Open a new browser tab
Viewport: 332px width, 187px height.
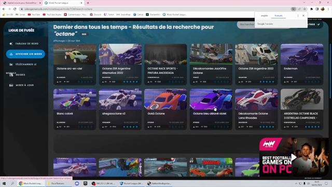pyautogui.click(x=88, y=3)
